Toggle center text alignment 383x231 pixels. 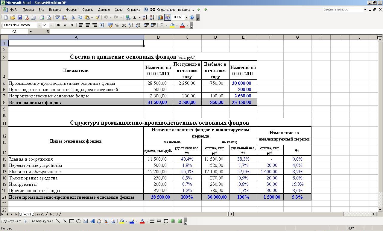tap(88, 25)
